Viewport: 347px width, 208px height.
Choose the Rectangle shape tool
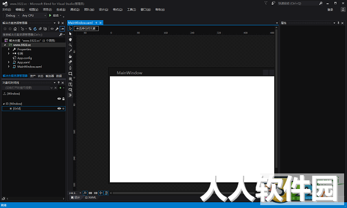pyautogui.click(x=71, y=74)
